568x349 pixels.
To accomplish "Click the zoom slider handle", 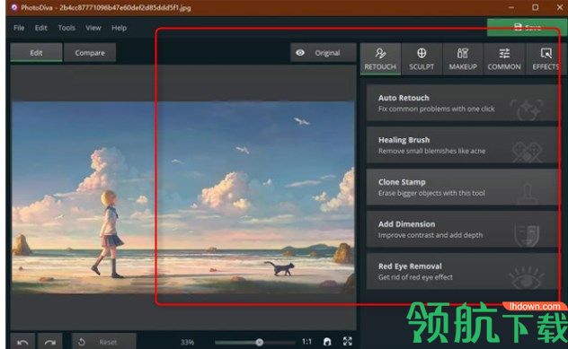I will pyautogui.click(x=260, y=342).
